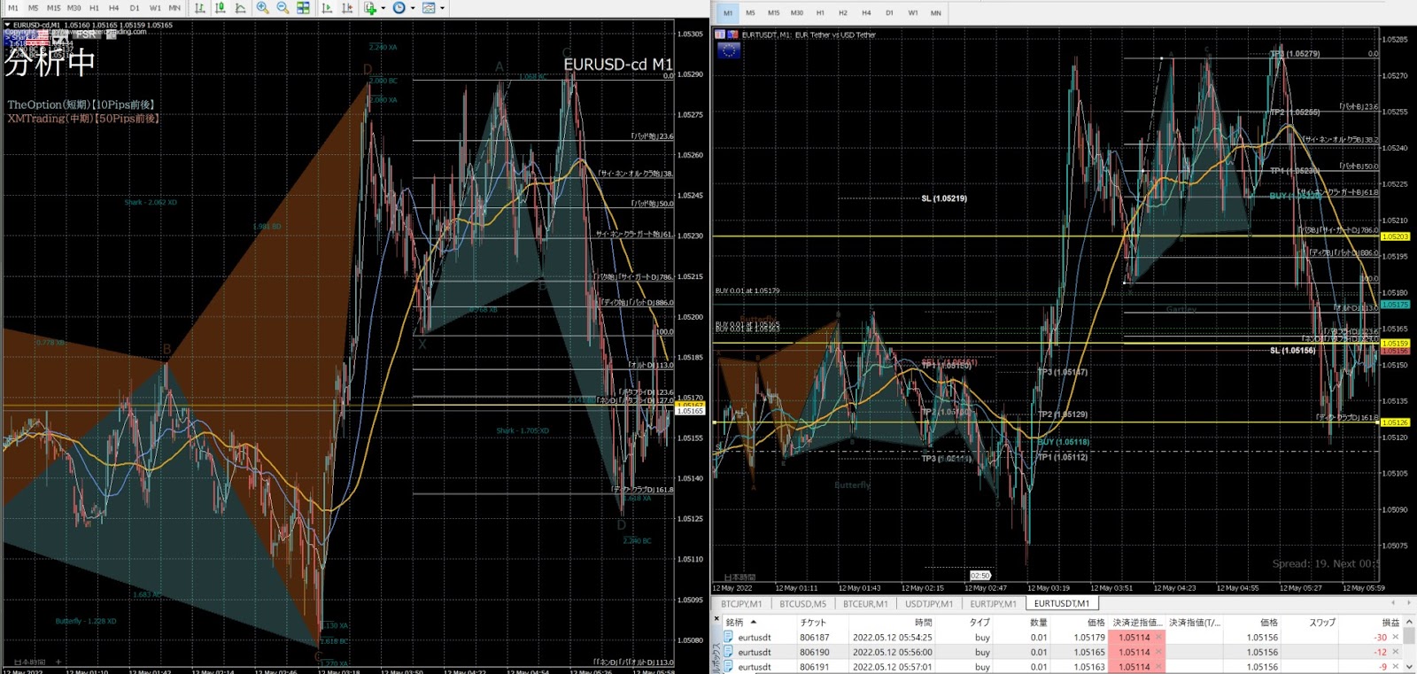Enable auto scroll chart icon
Screen dimensions: 1417x674
pos(327,8)
